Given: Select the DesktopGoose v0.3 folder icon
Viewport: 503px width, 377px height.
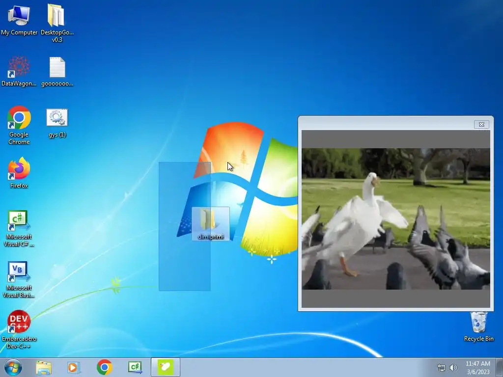Looking at the screenshot, I should [x=57, y=23].
